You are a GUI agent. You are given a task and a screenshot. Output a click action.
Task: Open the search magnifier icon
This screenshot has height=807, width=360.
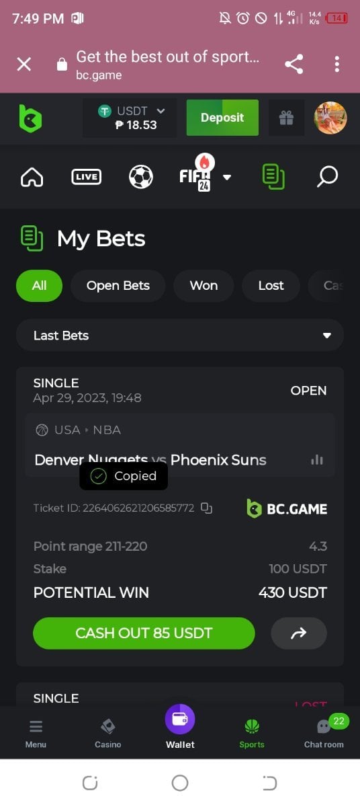pos(327,177)
